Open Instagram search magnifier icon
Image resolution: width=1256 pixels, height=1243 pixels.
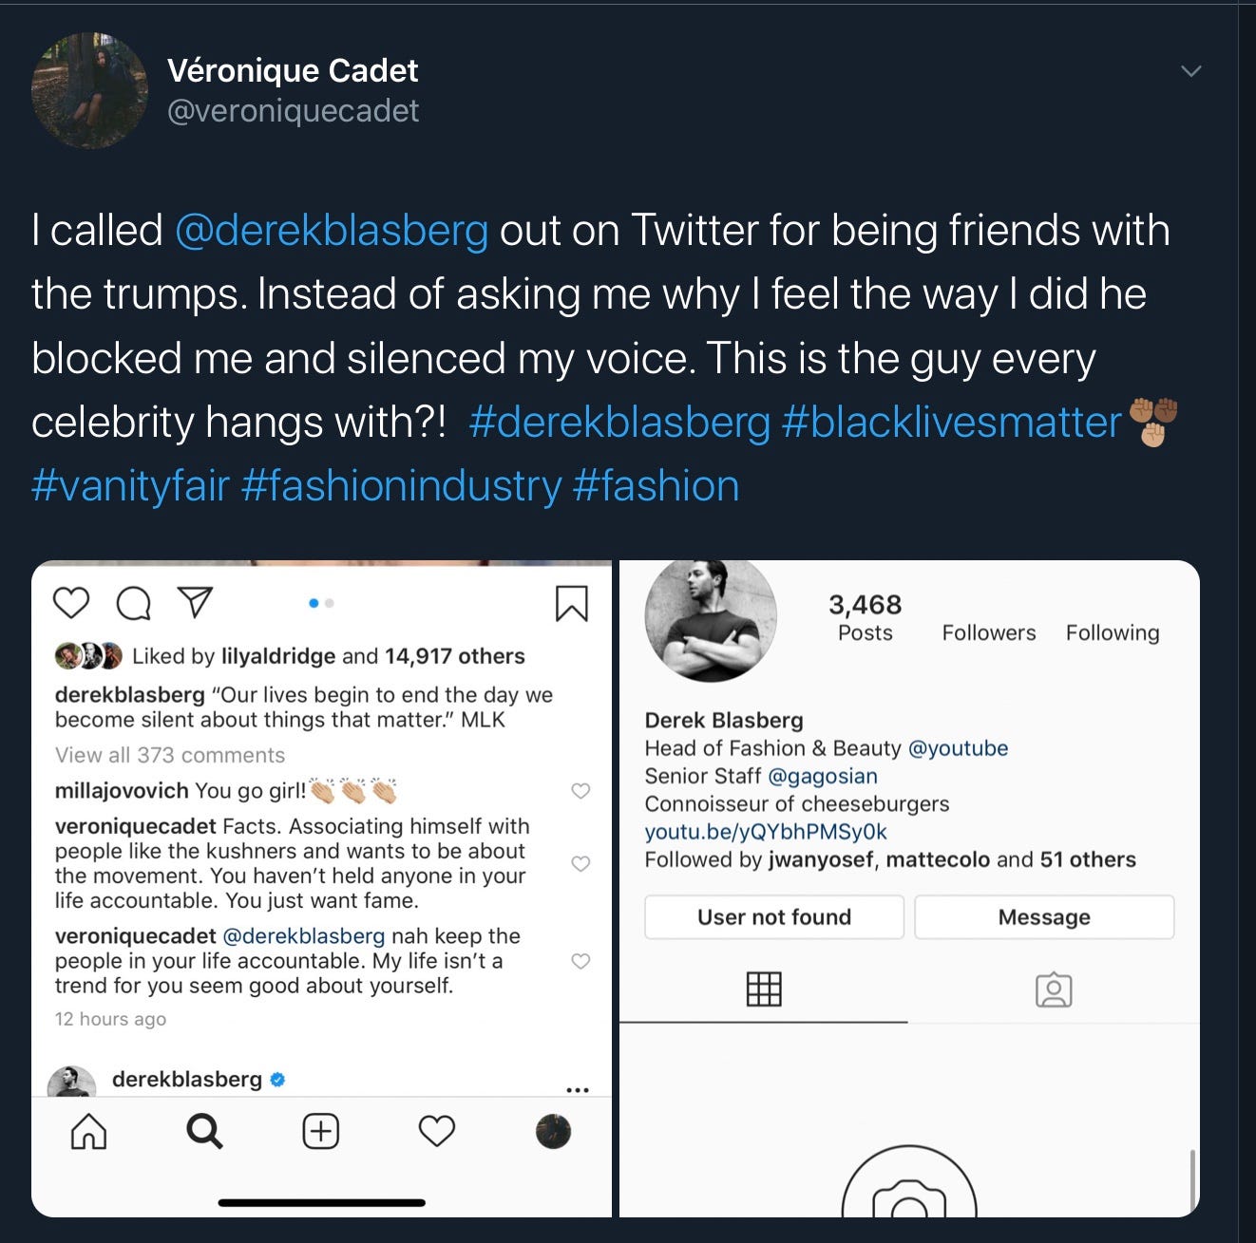204,1132
